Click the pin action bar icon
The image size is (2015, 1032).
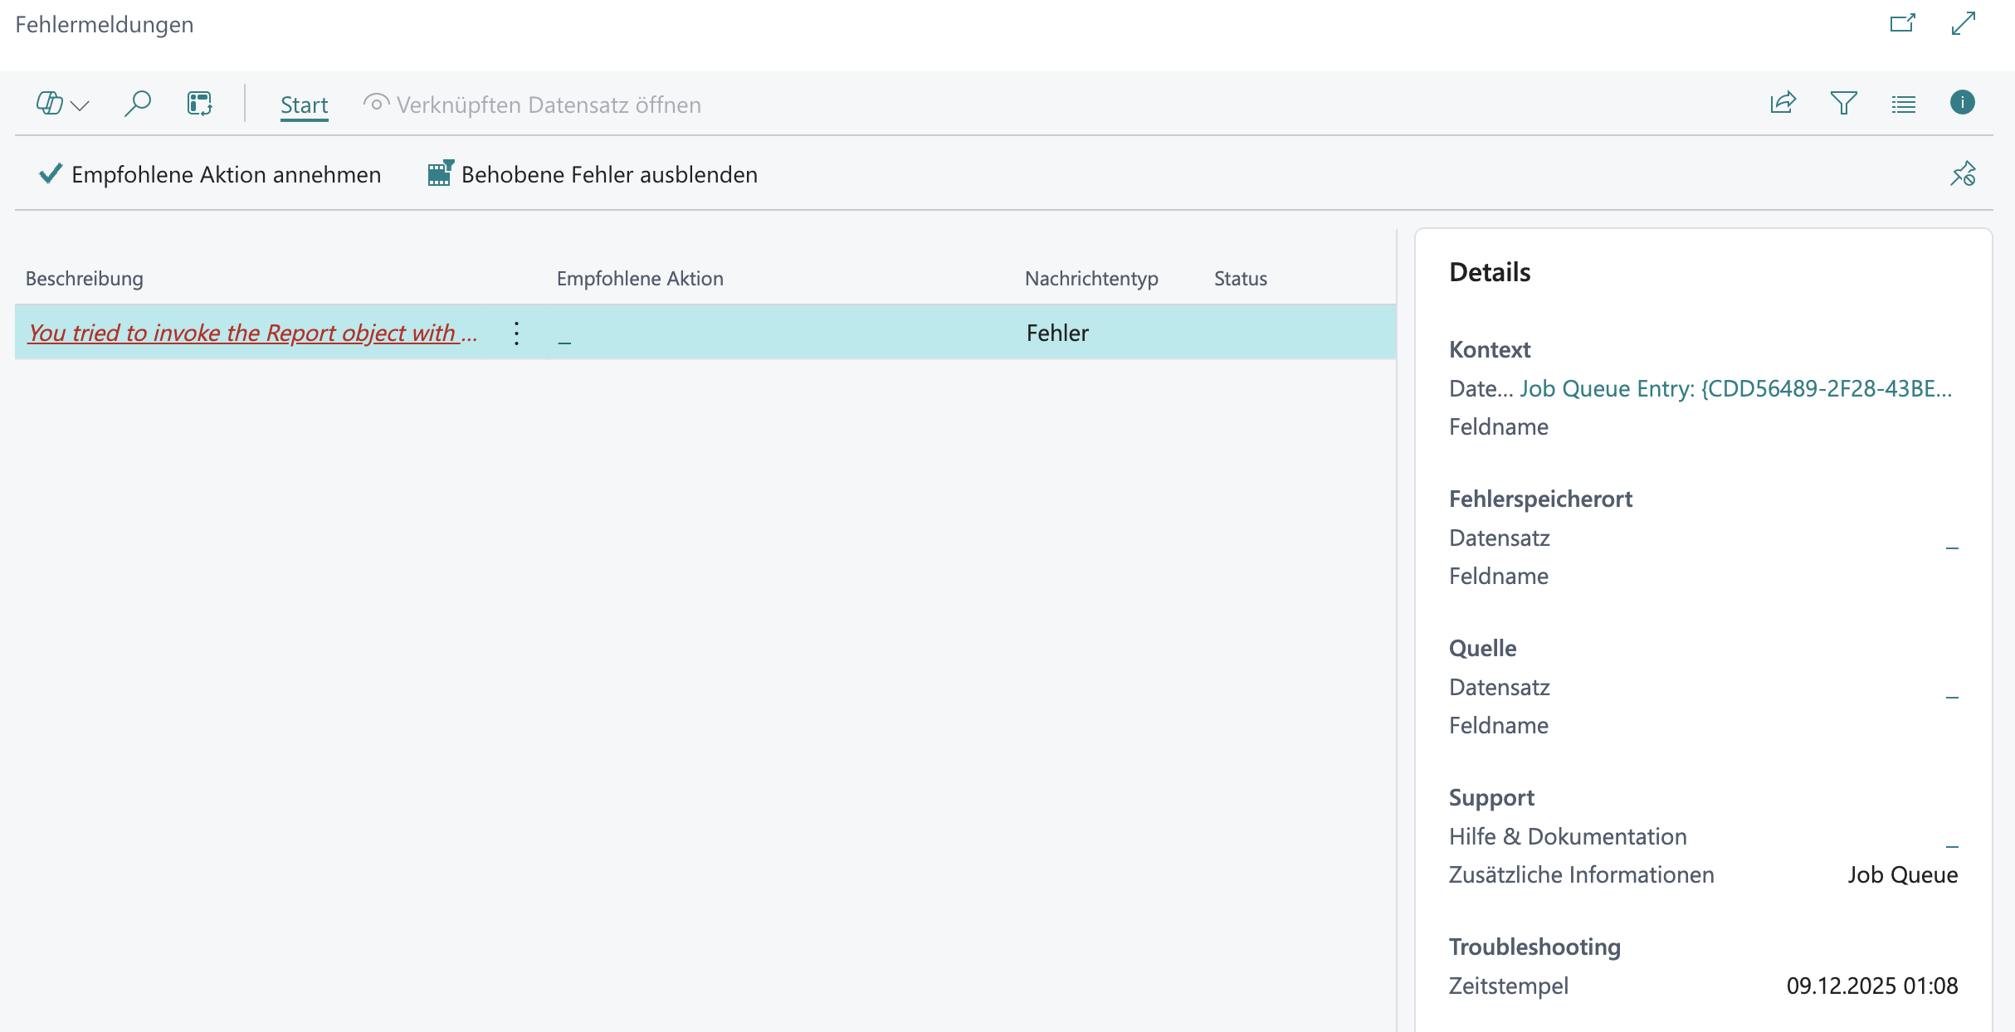coord(1963,173)
